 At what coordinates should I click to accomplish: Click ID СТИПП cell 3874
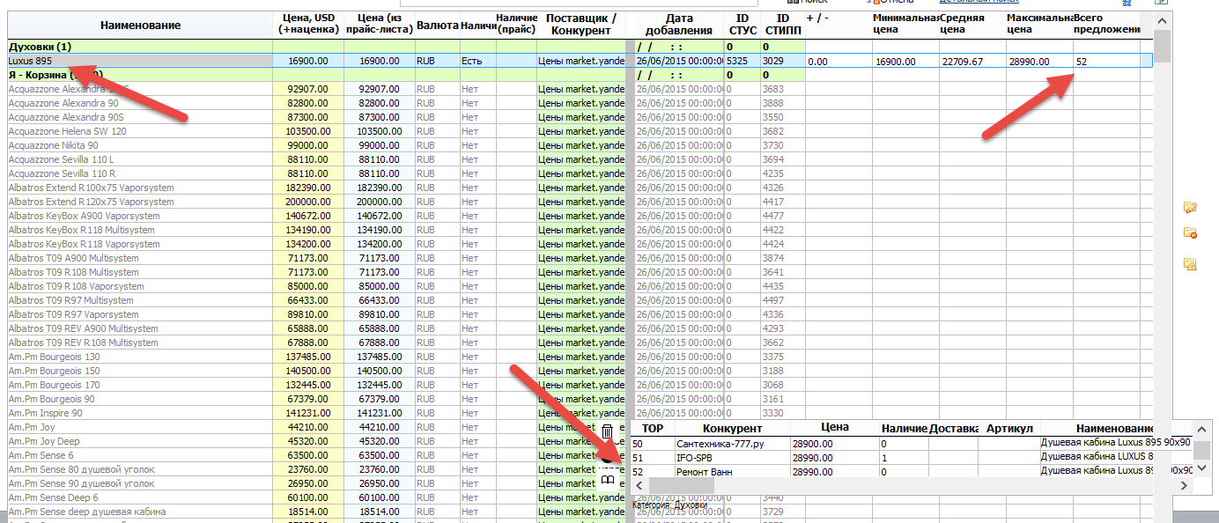coord(782,258)
